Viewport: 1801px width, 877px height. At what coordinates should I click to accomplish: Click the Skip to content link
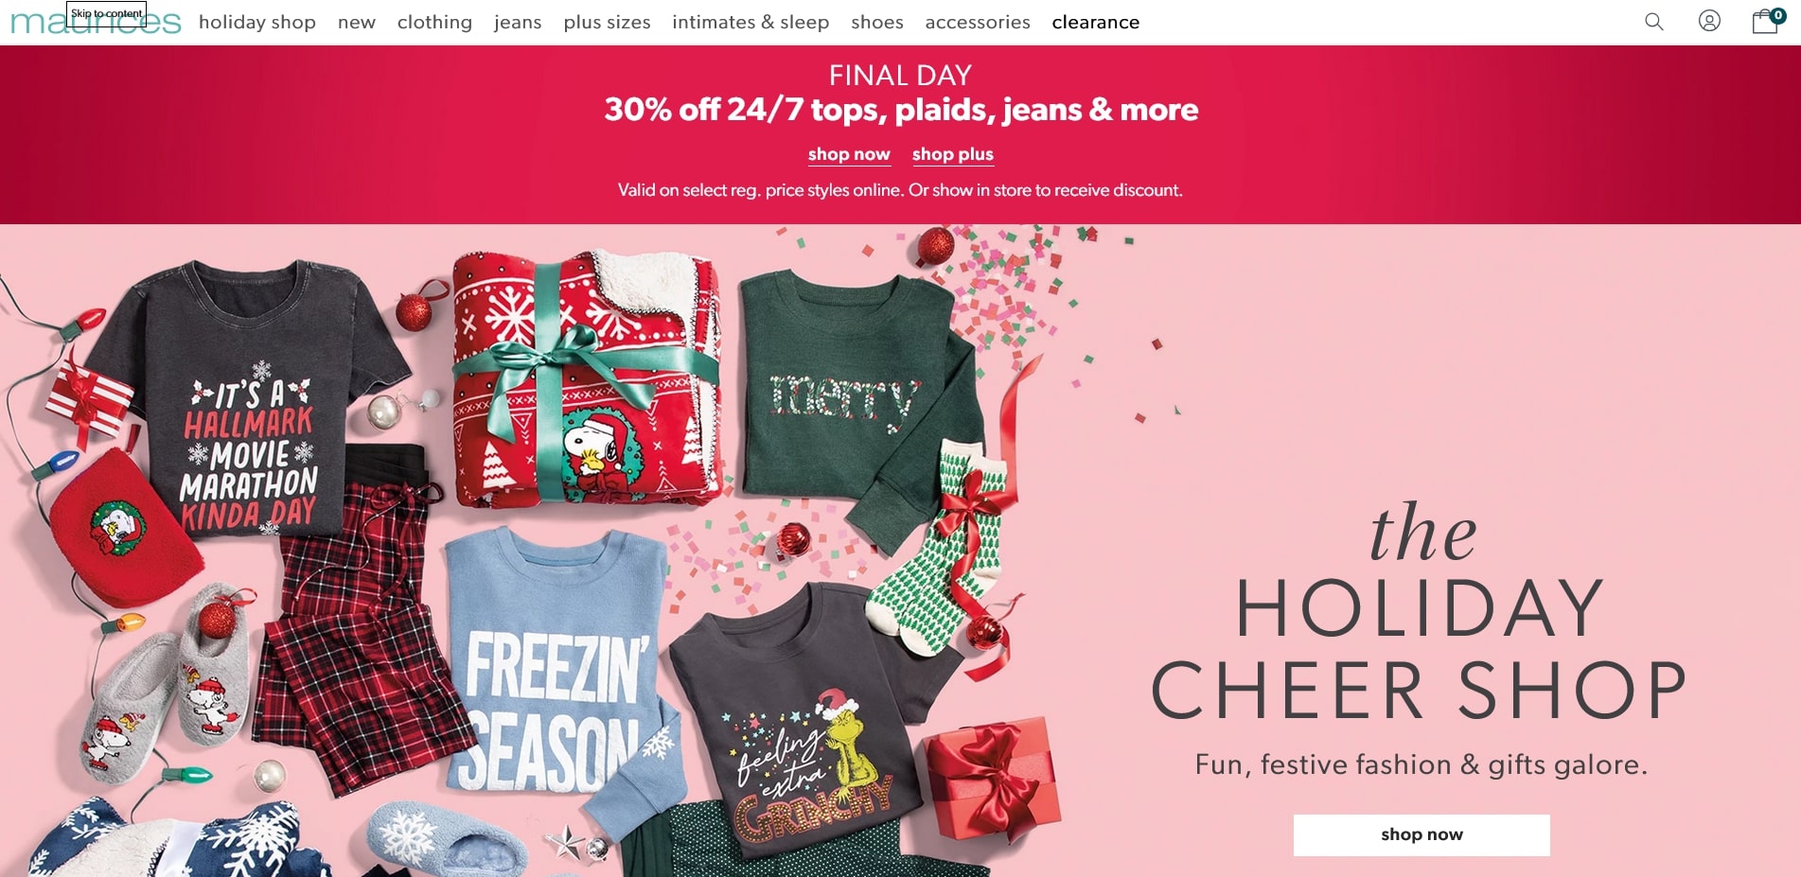tap(106, 13)
